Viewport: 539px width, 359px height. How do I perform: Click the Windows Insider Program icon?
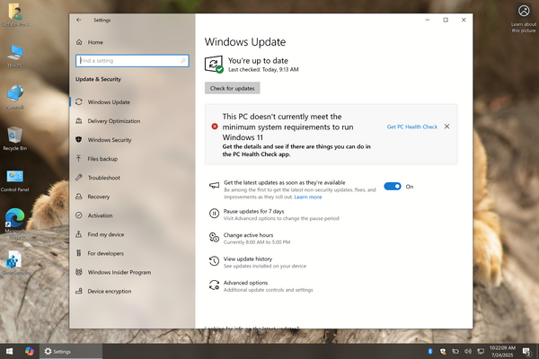(79, 272)
